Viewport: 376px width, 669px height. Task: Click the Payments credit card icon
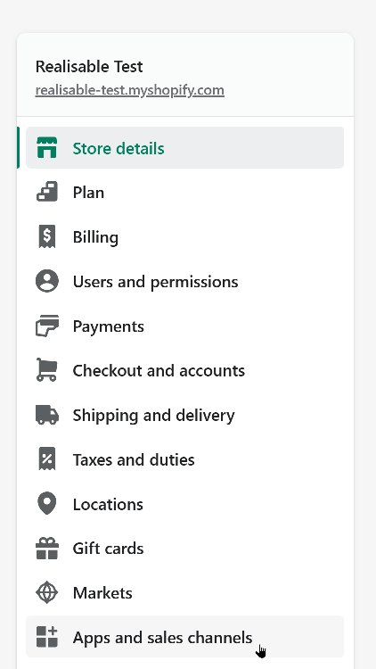pos(47,326)
